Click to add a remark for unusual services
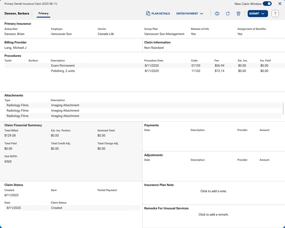This screenshot has height=228, width=285. coord(213,215)
